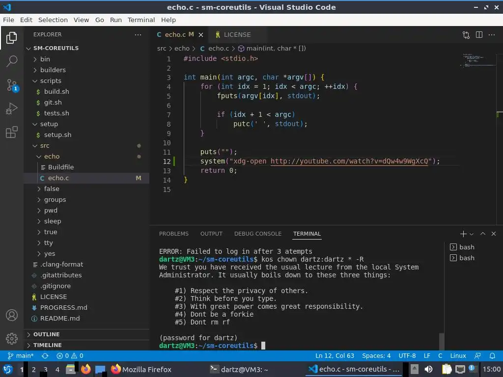Open the Explorer view in activity bar
Viewport: 503px width, 377px height.
pyautogui.click(x=12, y=38)
